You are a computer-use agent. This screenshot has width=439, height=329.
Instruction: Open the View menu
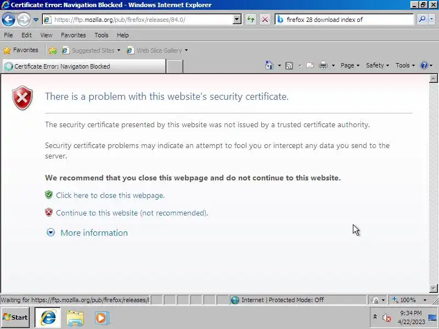46,35
